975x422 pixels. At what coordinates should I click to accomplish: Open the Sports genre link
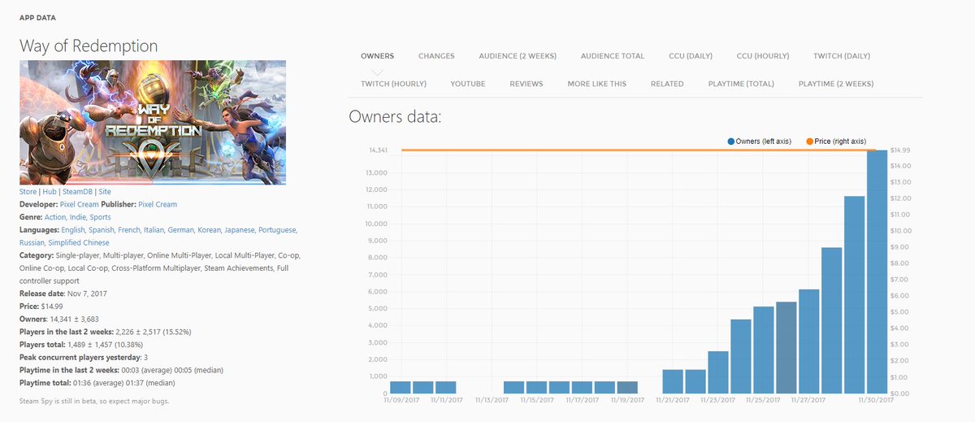101,217
